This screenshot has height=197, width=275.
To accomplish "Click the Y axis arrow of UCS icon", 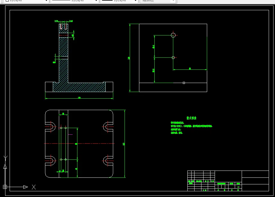I will (5, 167).
